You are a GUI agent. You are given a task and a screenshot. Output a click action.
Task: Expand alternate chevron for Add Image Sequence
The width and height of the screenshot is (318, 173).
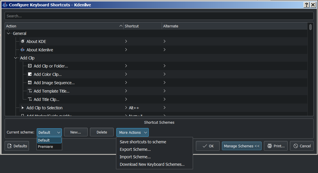click(x=164, y=82)
